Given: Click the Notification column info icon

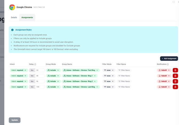Looking at the screenshot, I should pos(168,64).
